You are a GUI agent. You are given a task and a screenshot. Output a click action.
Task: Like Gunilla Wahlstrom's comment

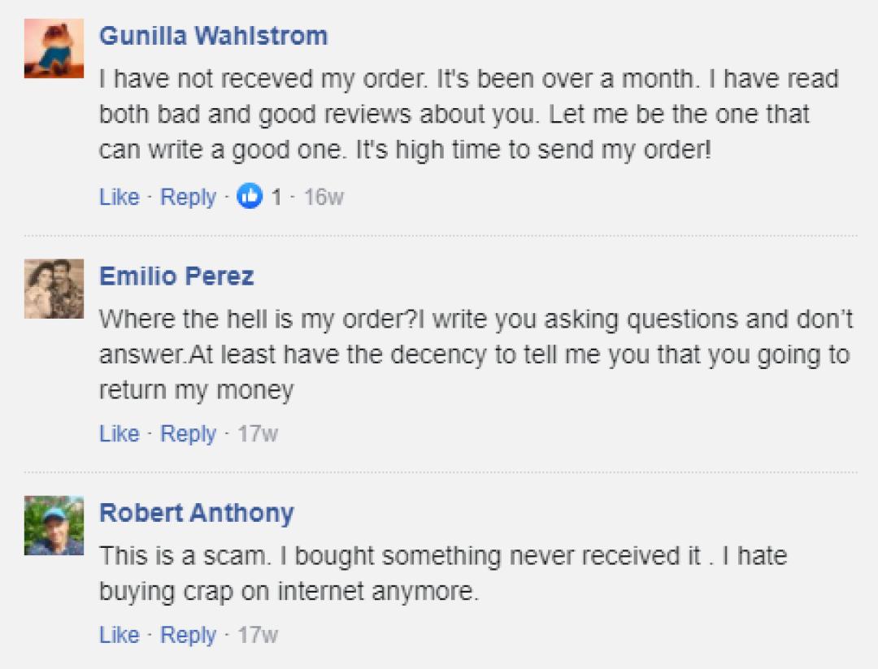(x=119, y=197)
